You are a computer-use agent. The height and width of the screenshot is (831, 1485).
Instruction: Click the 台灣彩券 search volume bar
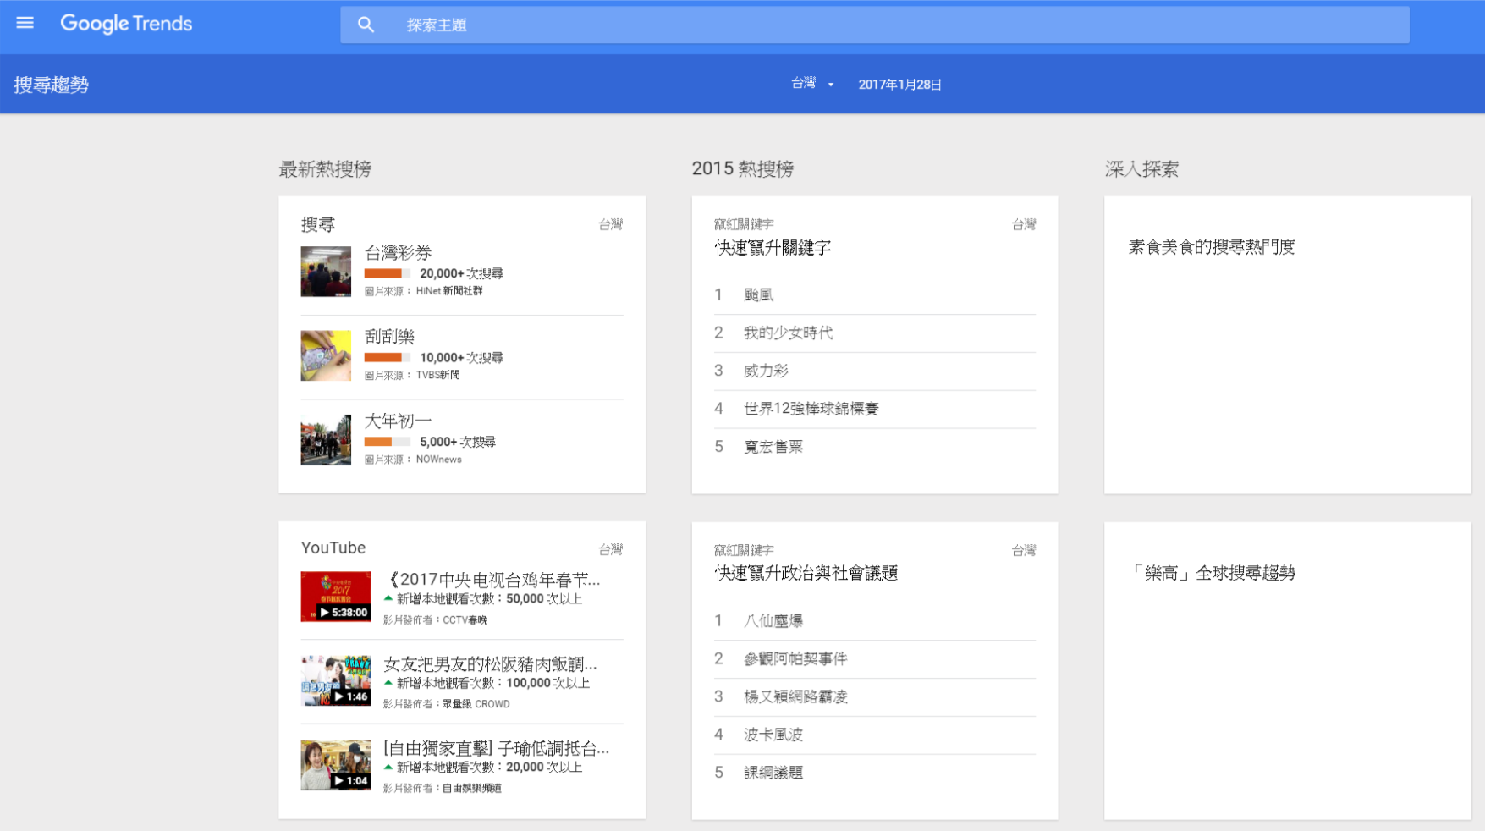point(387,273)
